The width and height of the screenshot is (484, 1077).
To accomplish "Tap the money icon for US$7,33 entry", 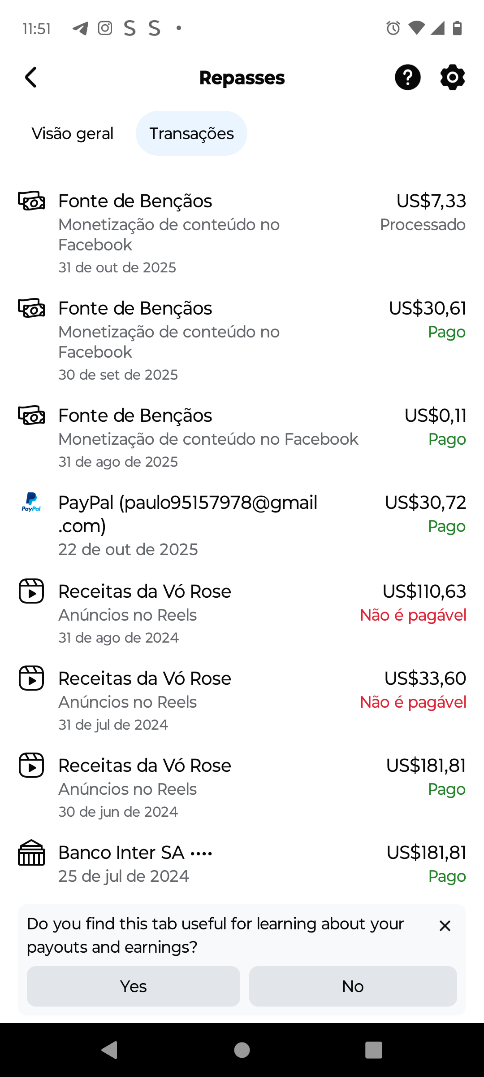I will pyautogui.click(x=31, y=201).
